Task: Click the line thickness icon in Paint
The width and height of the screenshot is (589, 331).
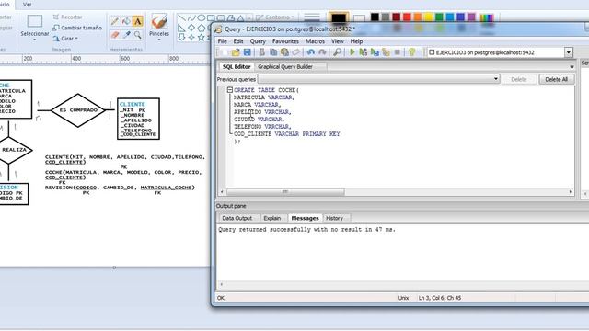Action: [x=312, y=17]
